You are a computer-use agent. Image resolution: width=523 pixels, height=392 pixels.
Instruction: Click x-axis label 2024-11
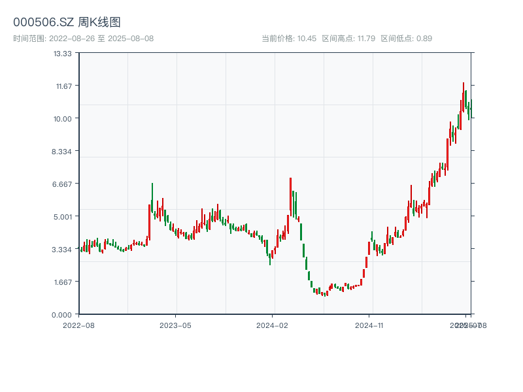(x=369, y=325)
